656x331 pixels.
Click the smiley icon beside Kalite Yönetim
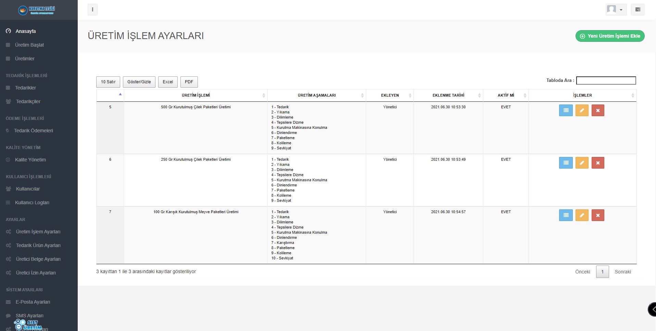point(8,160)
